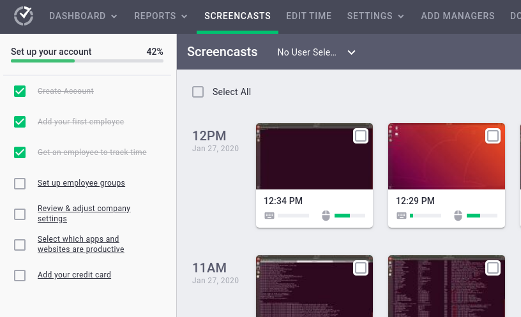Viewport: 521px width, 317px height.
Task: Open the Add your credit card link
Action: coord(74,275)
